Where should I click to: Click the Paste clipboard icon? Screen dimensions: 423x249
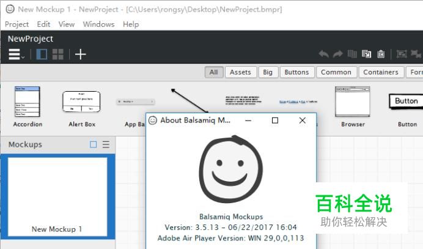pyautogui.click(x=381, y=54)
